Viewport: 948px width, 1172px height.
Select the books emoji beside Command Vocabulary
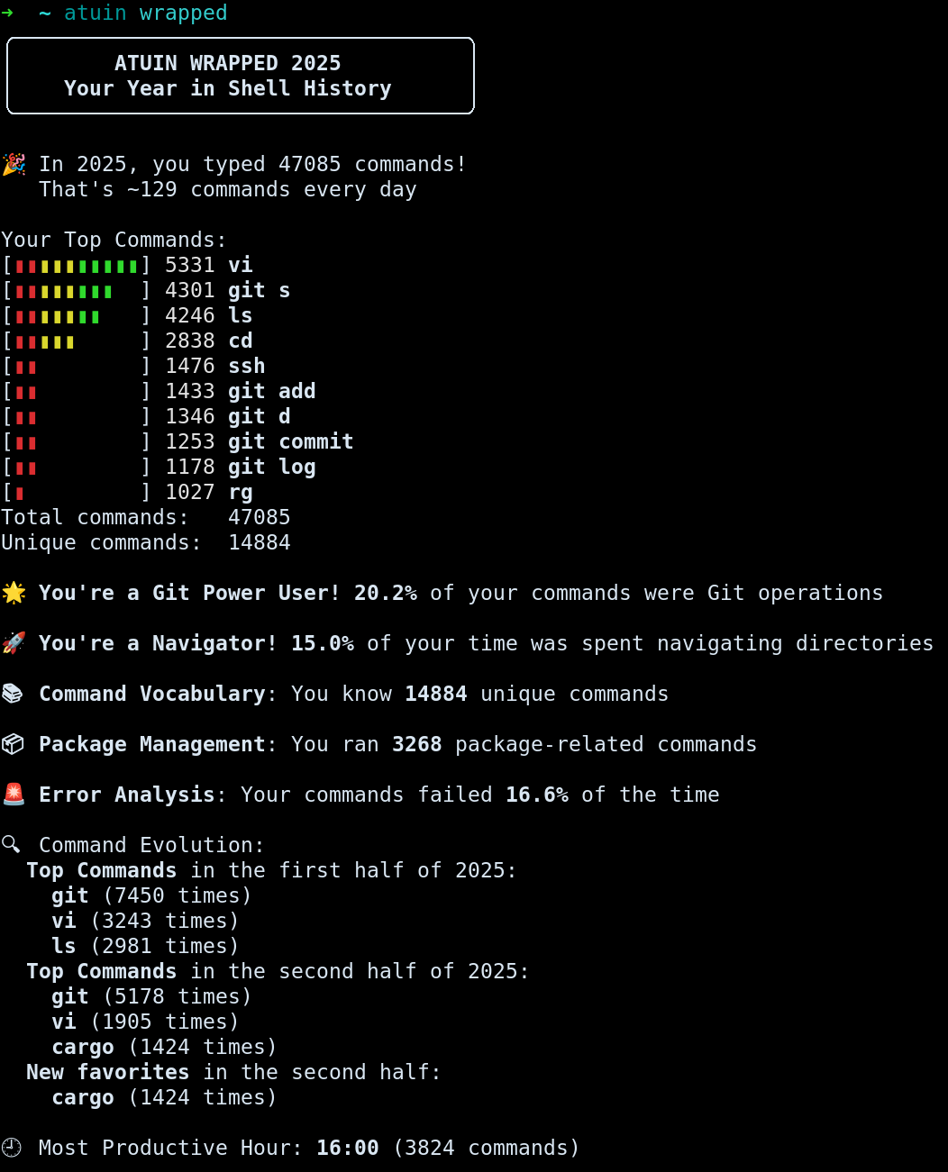[13, 694]
